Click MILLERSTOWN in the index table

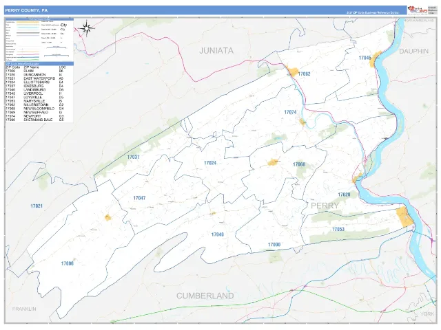36,104
